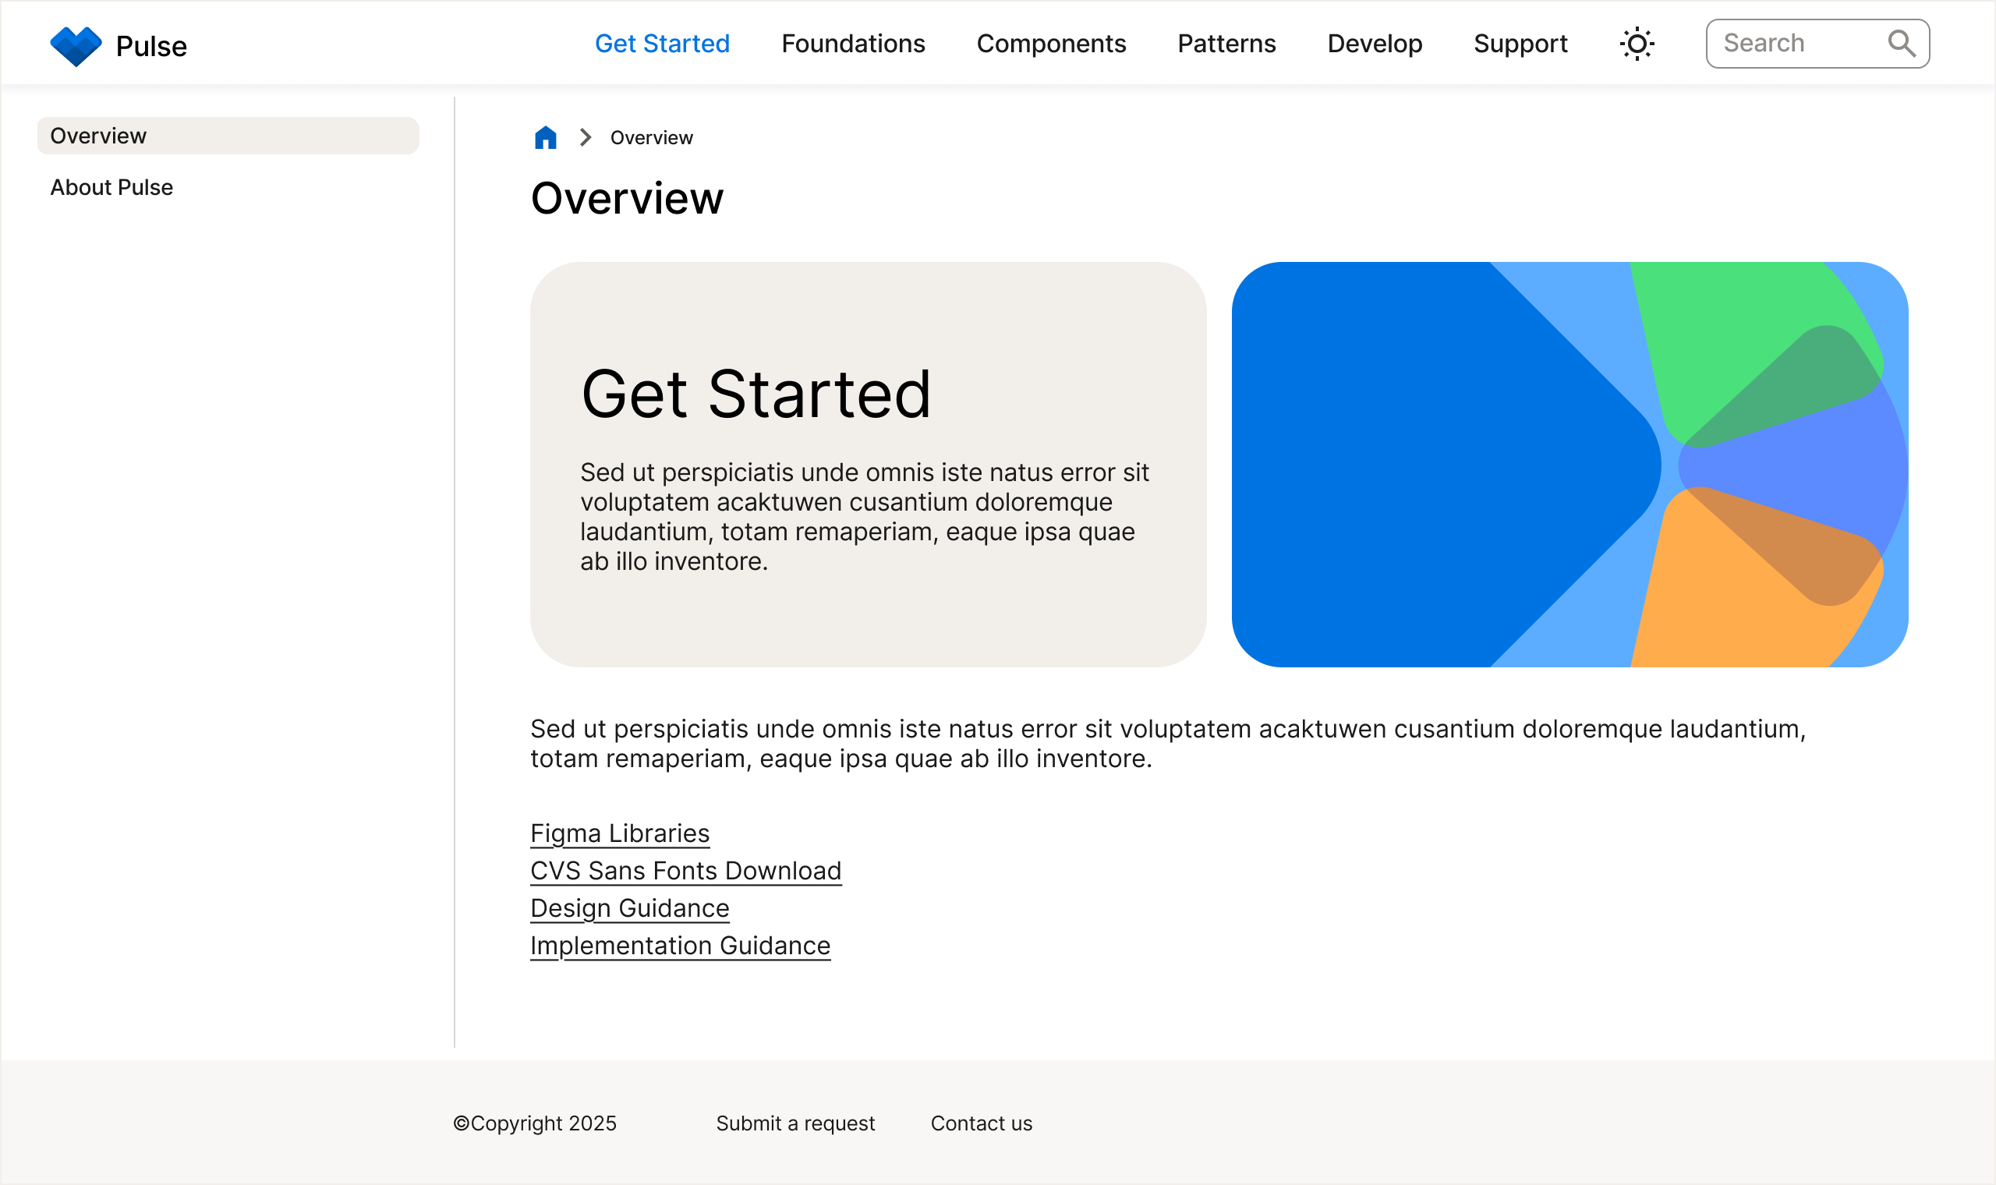1996x1185 pixels.
Task: Click the home icon in the breadcrumb
Action: (544, 136)
